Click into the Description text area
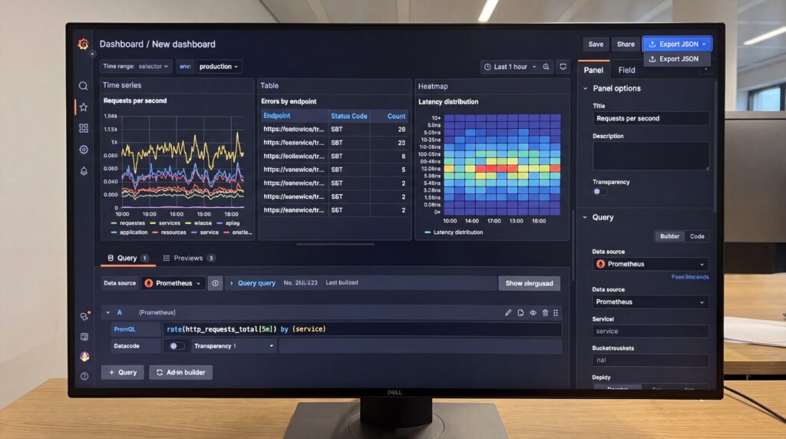Viewport: 786px width, 439px height. 651,156
